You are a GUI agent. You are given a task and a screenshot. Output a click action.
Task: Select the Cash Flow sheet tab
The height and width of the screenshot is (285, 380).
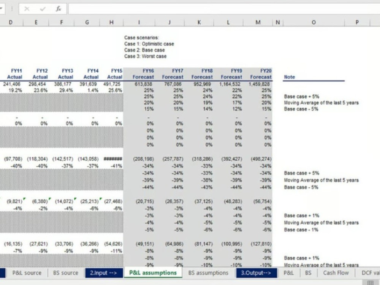click(336, 273)
